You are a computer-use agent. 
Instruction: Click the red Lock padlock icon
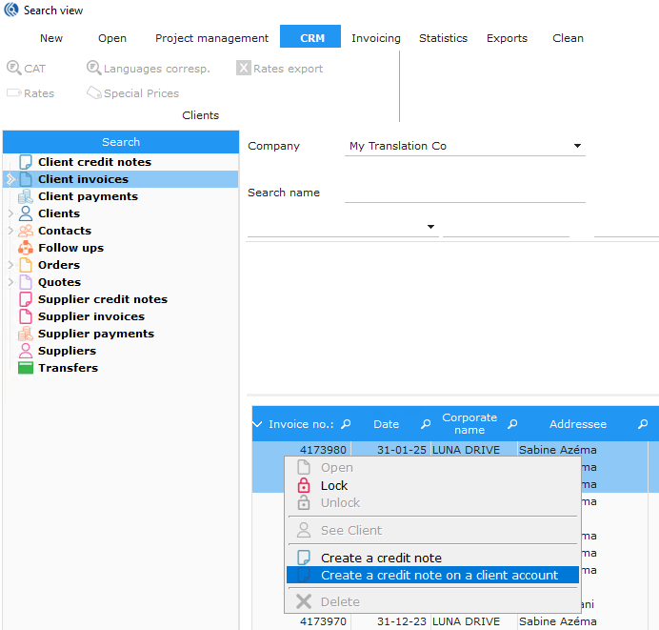pos(304,485)
